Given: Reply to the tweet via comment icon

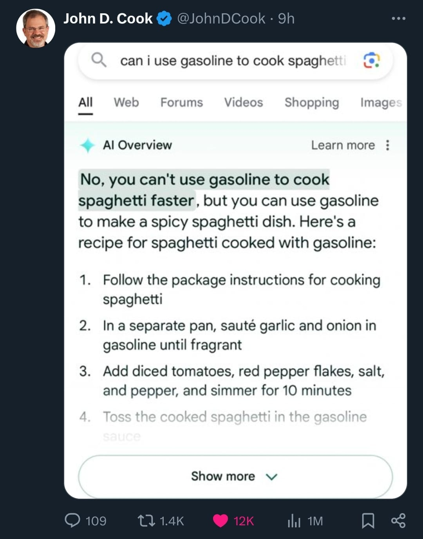Looking at the screenshot, I should [72, 521].
